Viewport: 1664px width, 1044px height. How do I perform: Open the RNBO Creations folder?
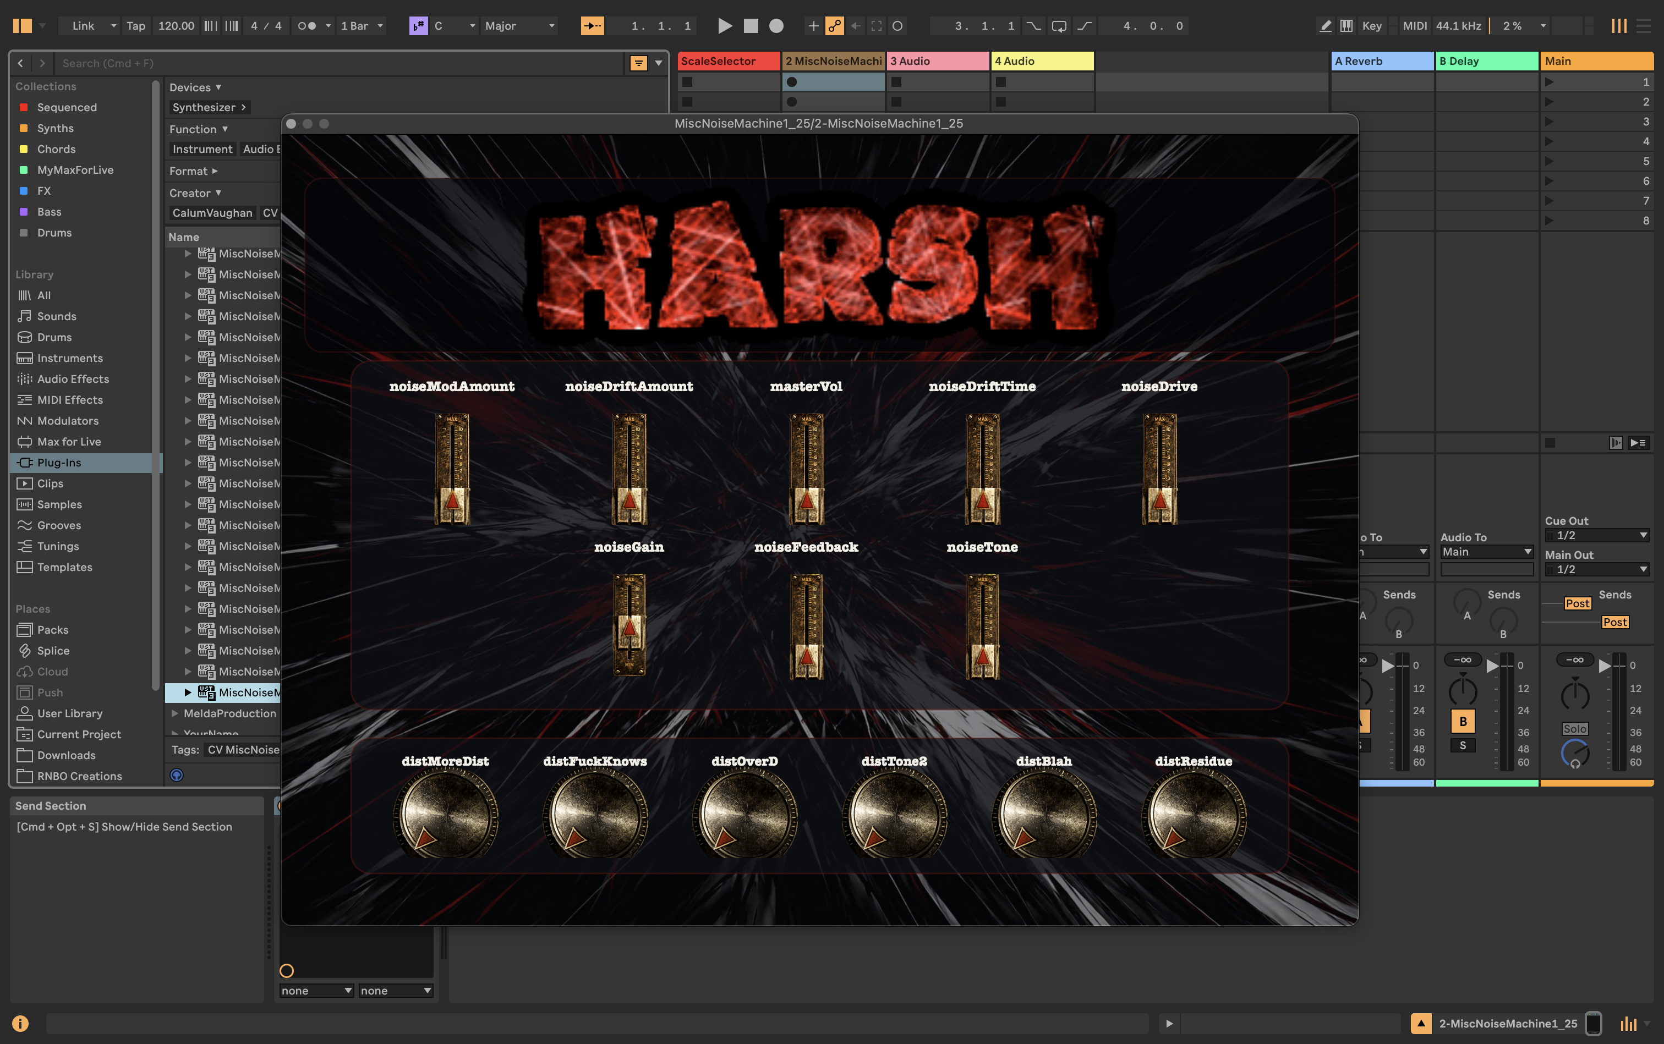(x=79, y=776)
